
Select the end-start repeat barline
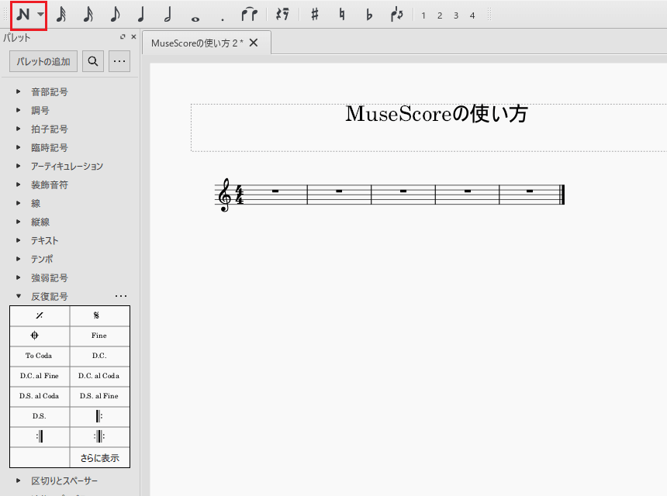coord(99,436)
